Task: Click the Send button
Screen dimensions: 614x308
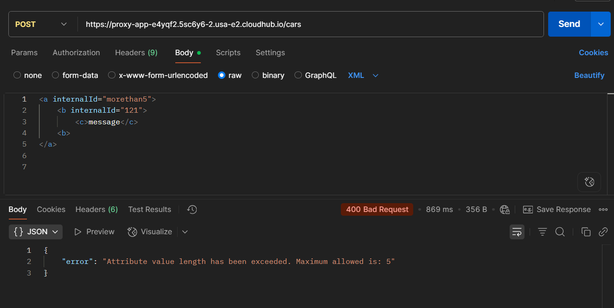Action: [569, 24]
